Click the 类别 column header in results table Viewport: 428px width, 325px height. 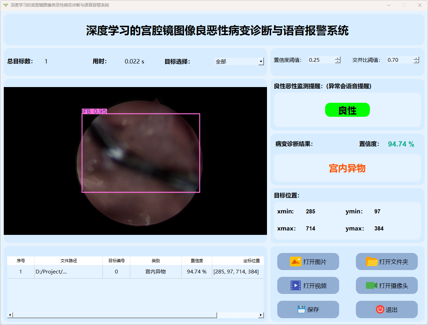pyautogui.click(x=156, y=261)
